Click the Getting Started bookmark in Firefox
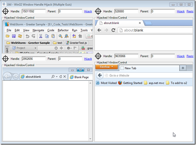Viewport: 196px width, 145px height. (x=130, y=83)
